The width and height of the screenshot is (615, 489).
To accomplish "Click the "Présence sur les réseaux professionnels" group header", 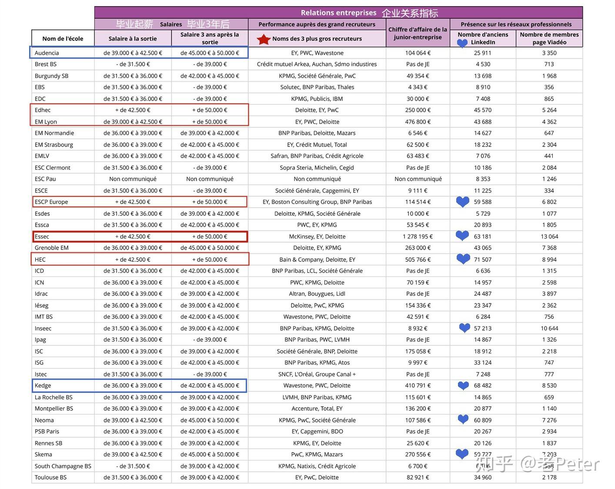I will point(516,24).
